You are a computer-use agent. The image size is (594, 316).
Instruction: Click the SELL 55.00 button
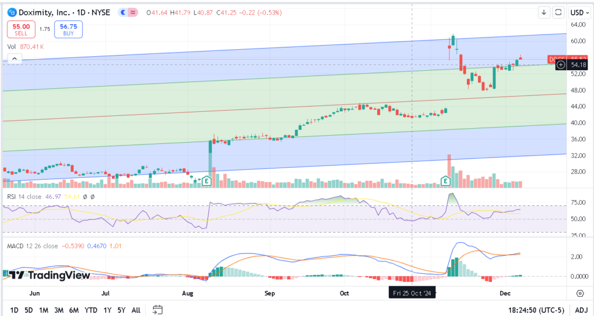pyautogui.click(x=21, y=30)
